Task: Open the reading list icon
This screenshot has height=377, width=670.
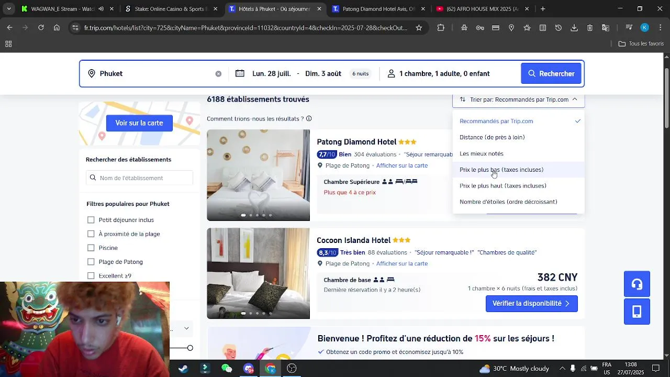Action: point(543,28)
